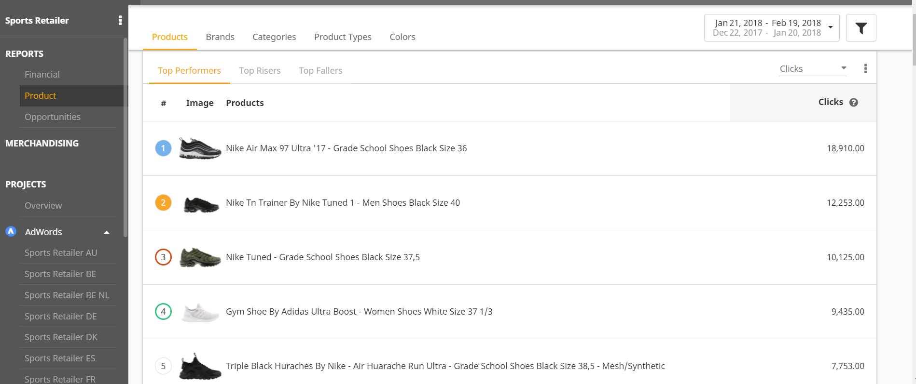
Task: Open the Financial report
Action: 42,75
